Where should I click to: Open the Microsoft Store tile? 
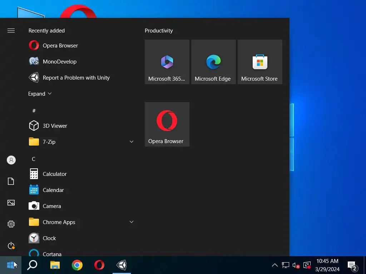(x=260, y=62)
